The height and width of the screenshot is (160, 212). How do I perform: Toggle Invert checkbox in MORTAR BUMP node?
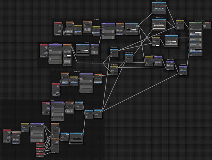167,64
